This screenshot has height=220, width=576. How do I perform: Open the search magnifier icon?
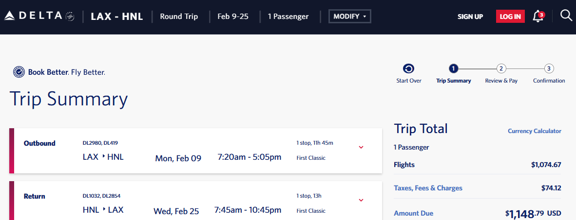click(565, 16)
